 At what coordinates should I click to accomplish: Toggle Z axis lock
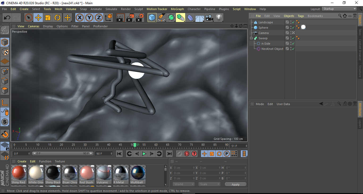(99, 18)
